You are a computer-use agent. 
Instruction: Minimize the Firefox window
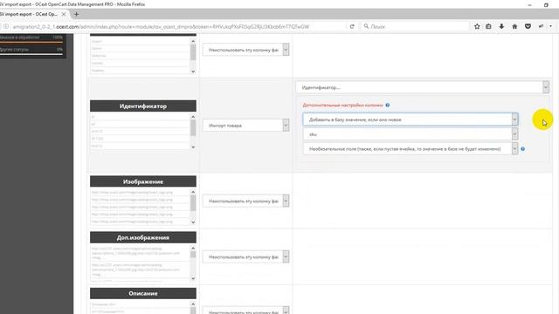[530, 4]
